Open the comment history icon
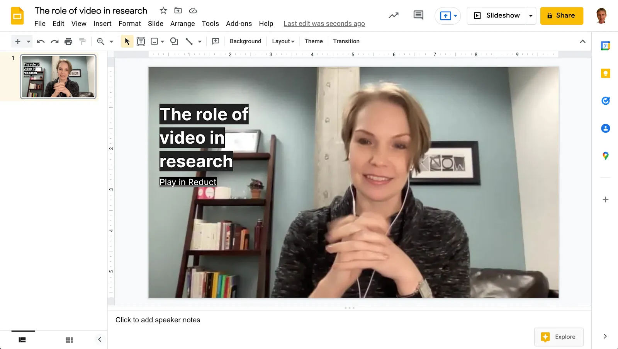 418,15
